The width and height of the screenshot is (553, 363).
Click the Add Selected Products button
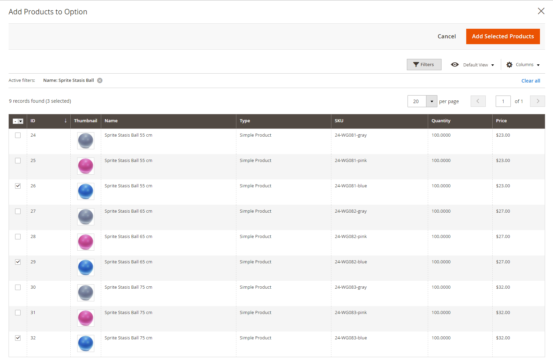tap(503, 36)
